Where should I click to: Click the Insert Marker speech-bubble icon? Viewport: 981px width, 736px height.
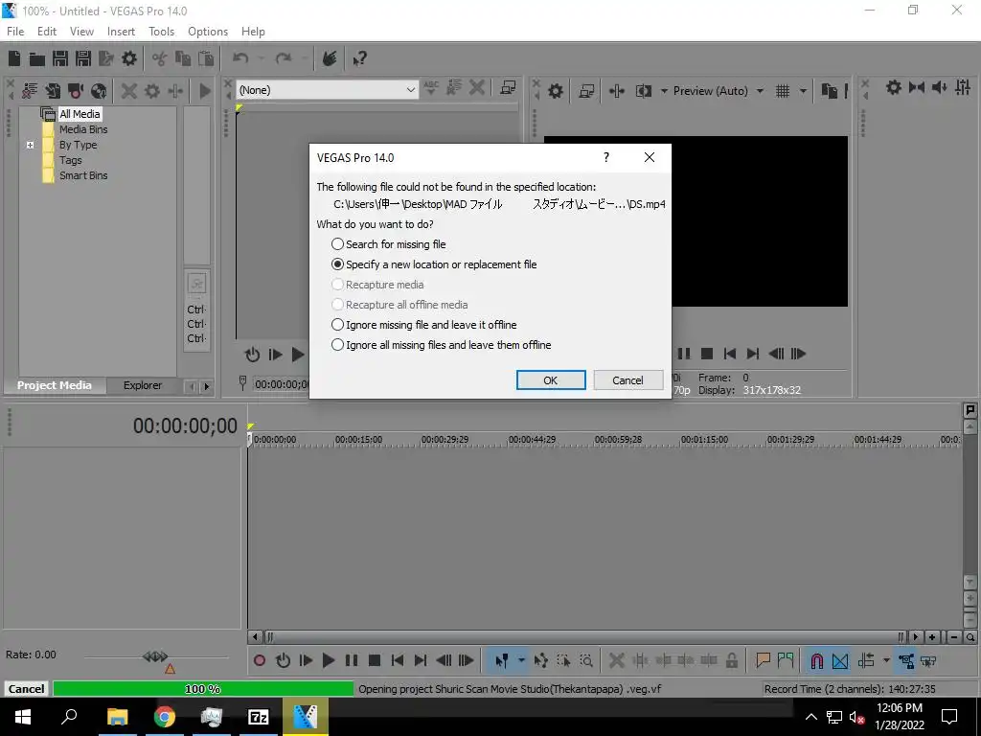[763, 660]
